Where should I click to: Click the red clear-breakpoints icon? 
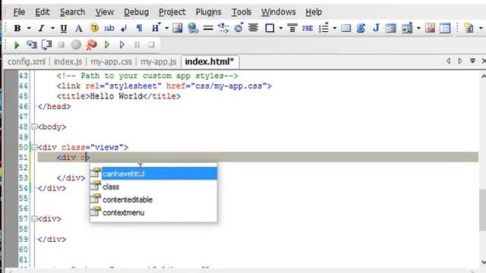coord(91,45)
